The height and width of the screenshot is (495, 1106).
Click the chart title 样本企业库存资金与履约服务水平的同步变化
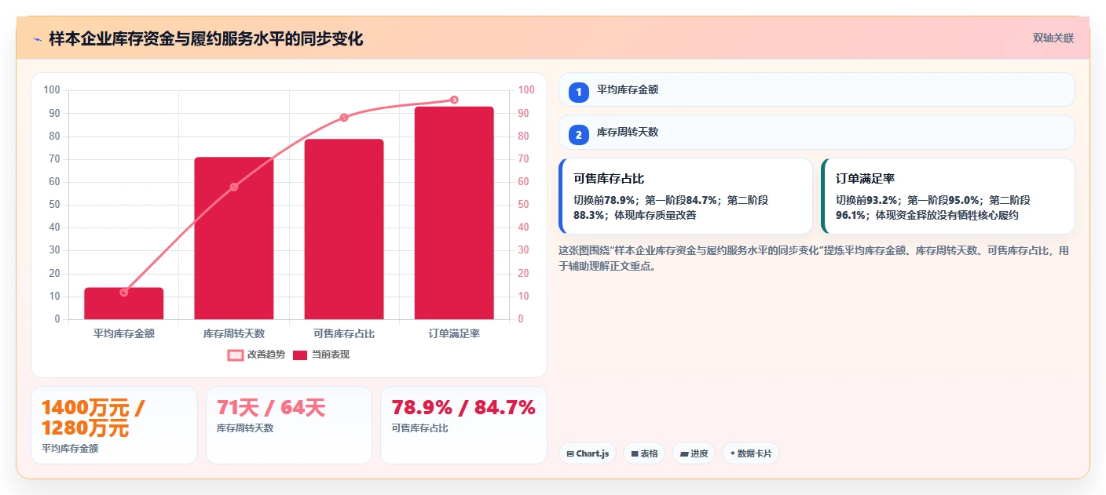[x=206, y=39]
